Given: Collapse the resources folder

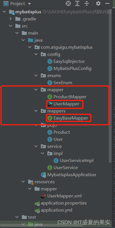Looking at the screenshot, I should pos(23,182).
